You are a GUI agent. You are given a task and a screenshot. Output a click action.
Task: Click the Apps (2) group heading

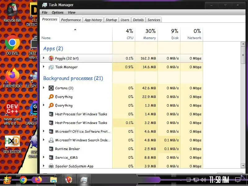tap(53, 49)
